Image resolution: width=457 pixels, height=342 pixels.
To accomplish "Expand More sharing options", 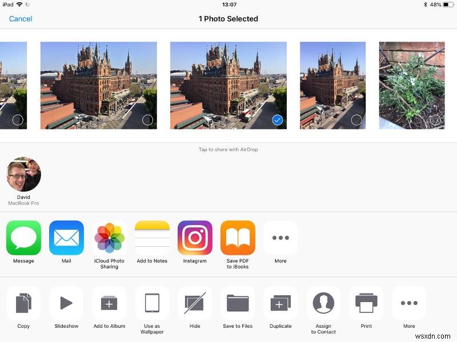I will click(x=280, y=237).
